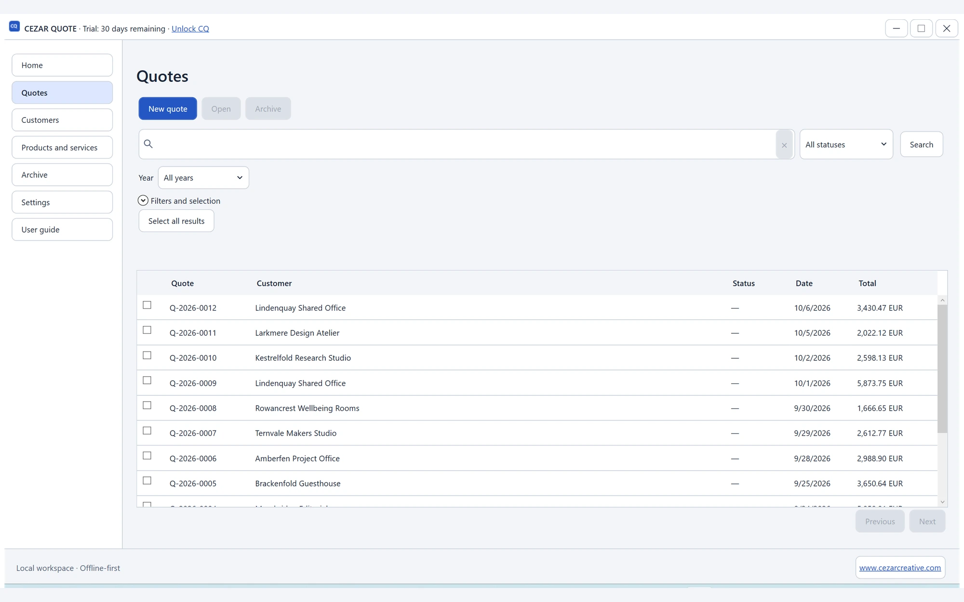Click the Archive button beside Open
This screenshot has width=964, height=602.
[268, 109]
